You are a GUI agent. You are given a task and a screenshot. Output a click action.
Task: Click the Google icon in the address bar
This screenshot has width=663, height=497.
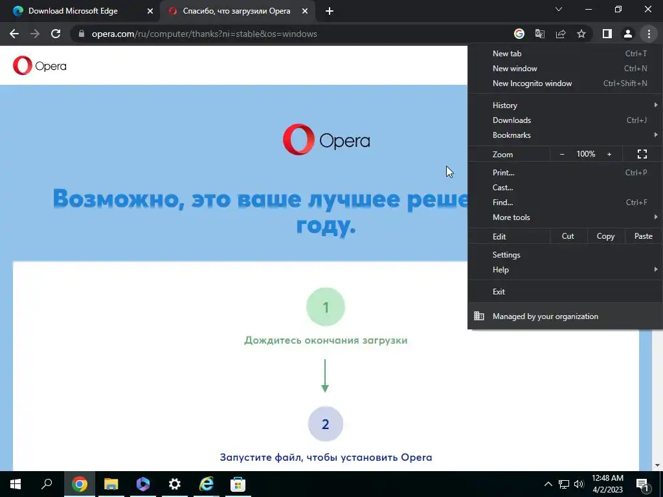coord(519,34)
